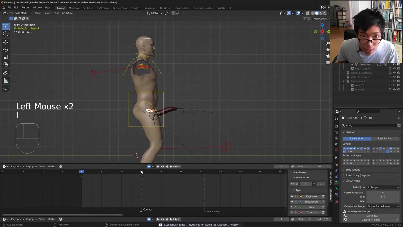Open the AnimAide menu in the viewport header

(67, 13)
